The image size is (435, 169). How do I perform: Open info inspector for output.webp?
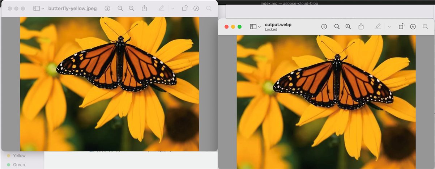324,27
